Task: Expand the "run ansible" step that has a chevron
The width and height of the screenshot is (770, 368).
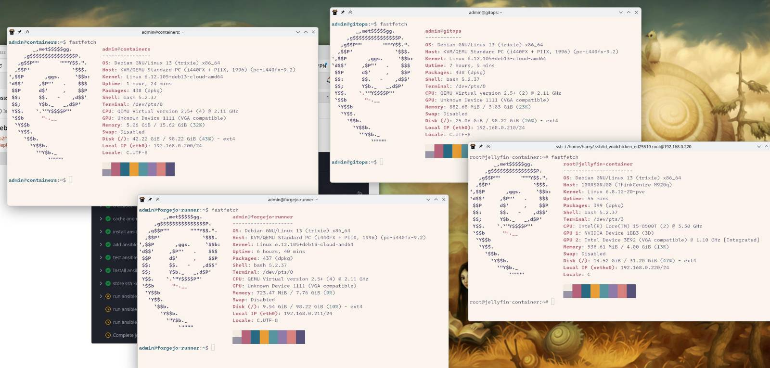Action: point(101,296)
